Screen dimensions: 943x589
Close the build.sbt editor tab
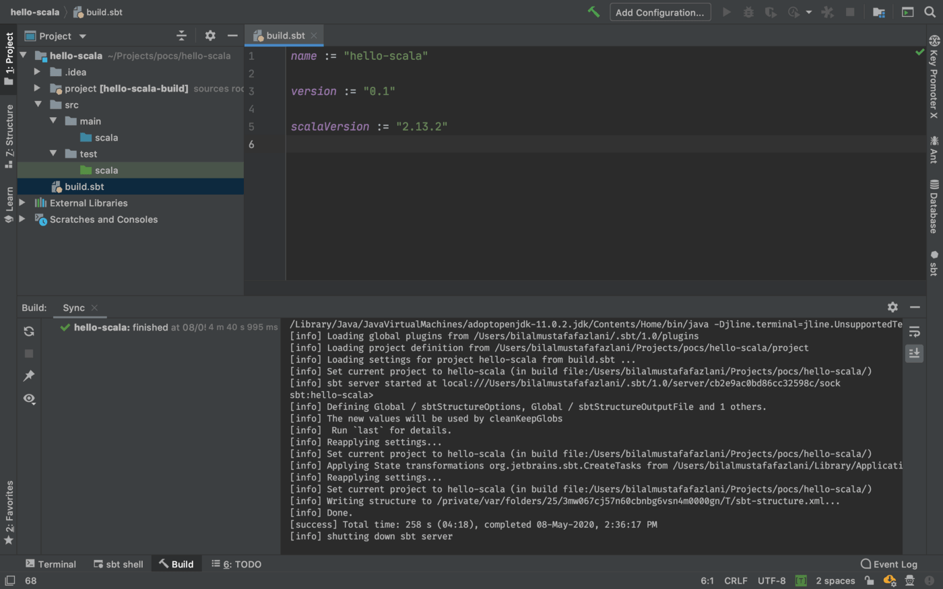coord(314,36)
